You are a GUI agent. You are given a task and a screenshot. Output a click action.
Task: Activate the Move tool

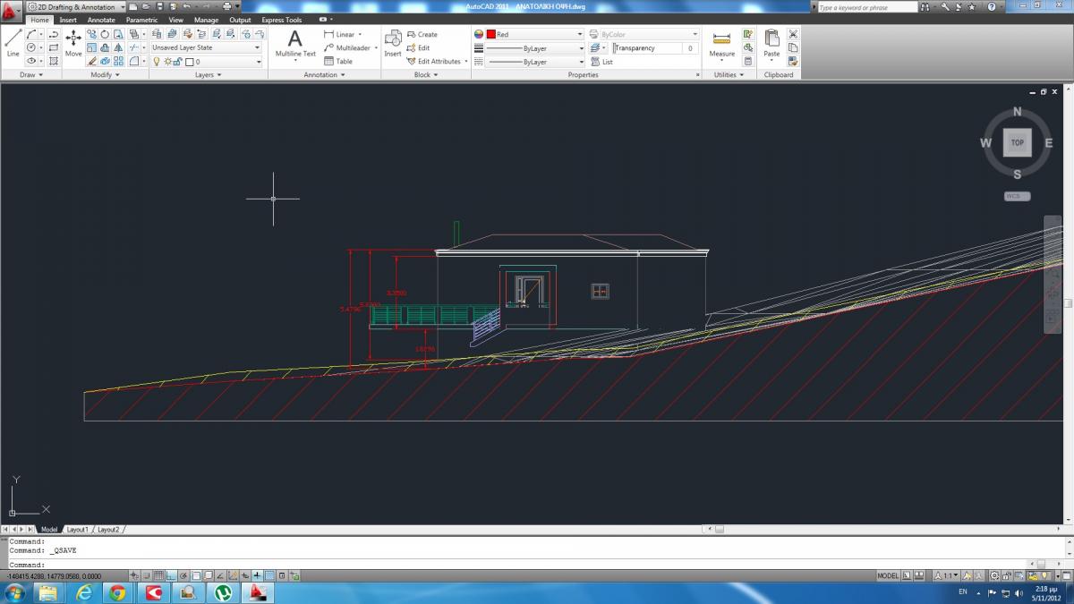tap(73, 43)
